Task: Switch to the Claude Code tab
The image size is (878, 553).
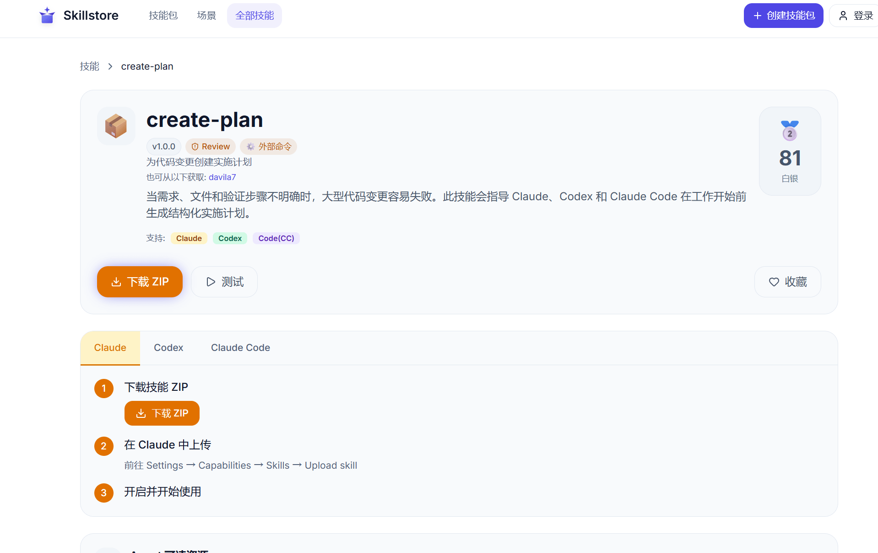Action: coord(240,348)
